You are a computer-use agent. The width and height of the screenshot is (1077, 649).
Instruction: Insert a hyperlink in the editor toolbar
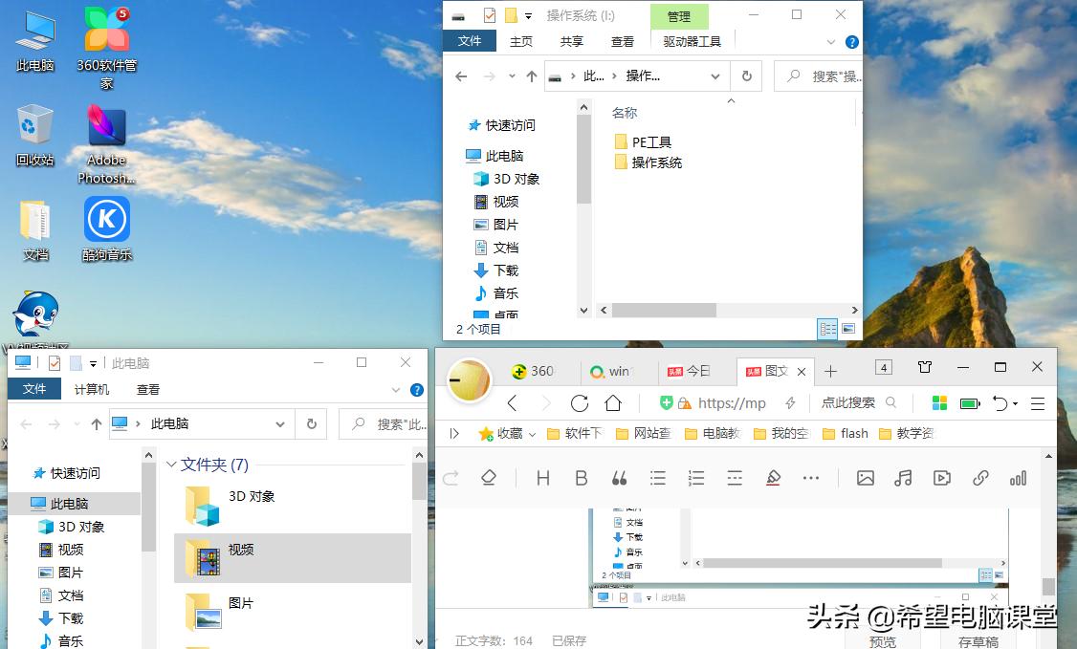point(979,478)
